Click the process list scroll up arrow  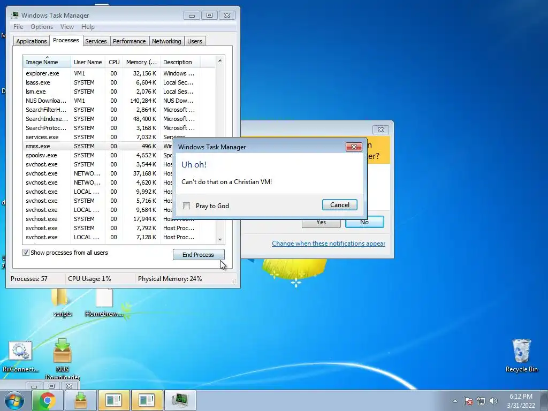[x=220, y=61]
